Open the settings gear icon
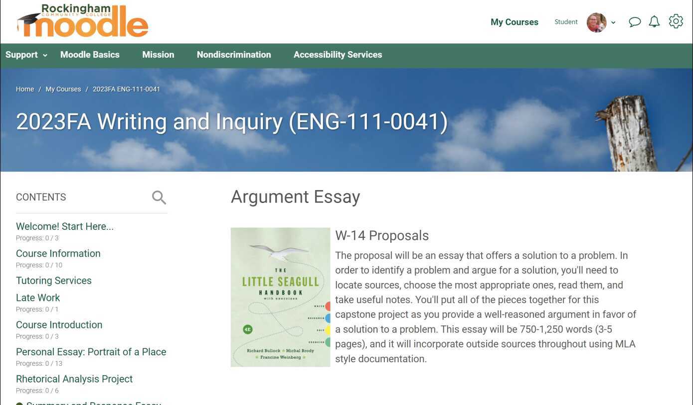The width and height of the screenshot is (693, 405). coord(676,21)
